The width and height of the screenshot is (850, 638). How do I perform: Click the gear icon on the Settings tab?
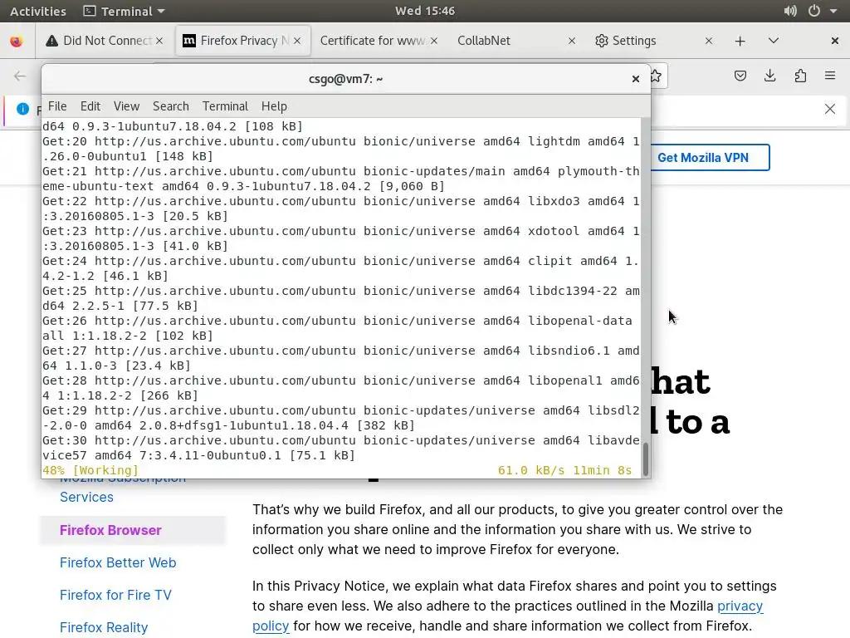(x=601, y=41)
